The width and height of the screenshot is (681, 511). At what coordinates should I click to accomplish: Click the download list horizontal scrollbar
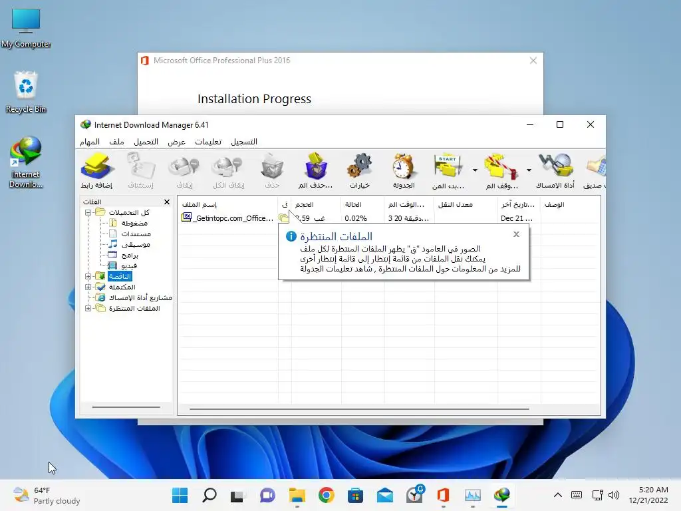359,409
